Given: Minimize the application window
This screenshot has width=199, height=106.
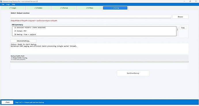Looking at the screenshot, I should (185, 1).
